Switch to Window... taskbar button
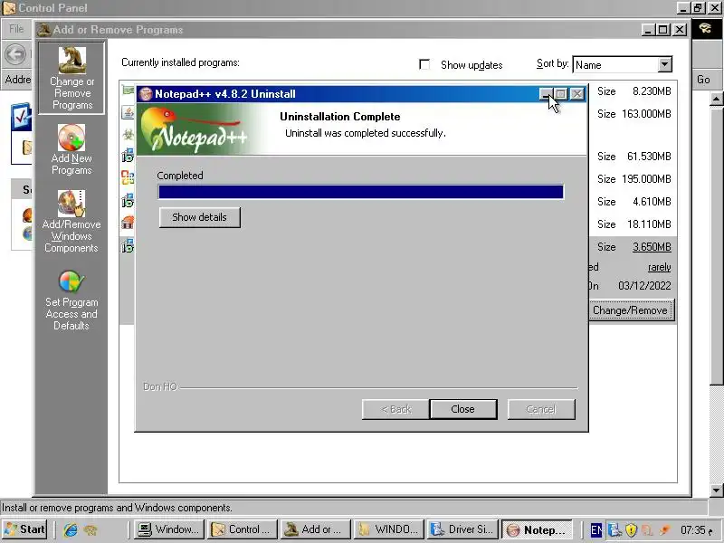This screenshot has width=724, height=543. point(168,529)
